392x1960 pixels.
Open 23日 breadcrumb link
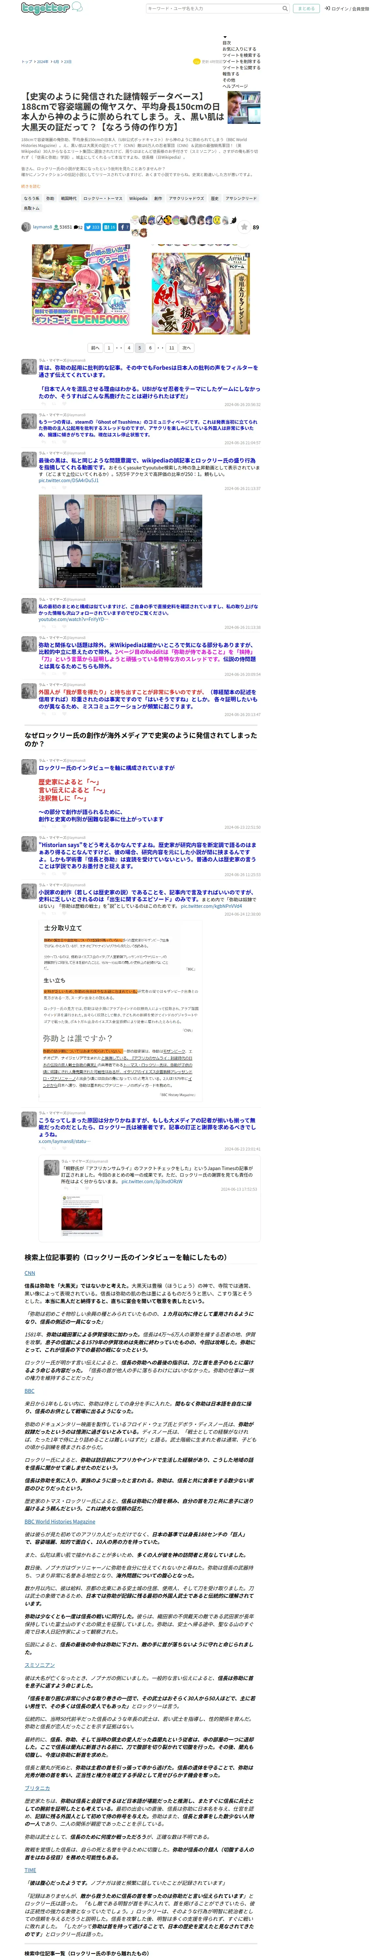tap(67, 62)
